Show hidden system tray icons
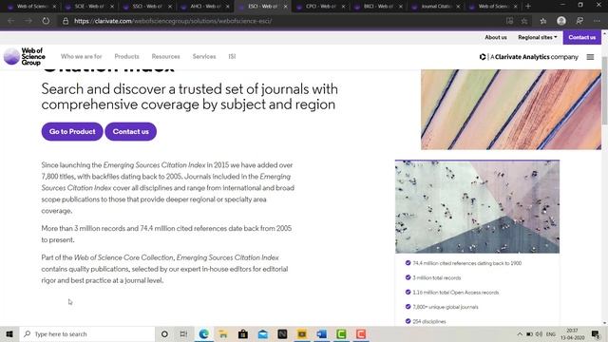The height and width of the screenshot is (342, 608). (520, 333)
